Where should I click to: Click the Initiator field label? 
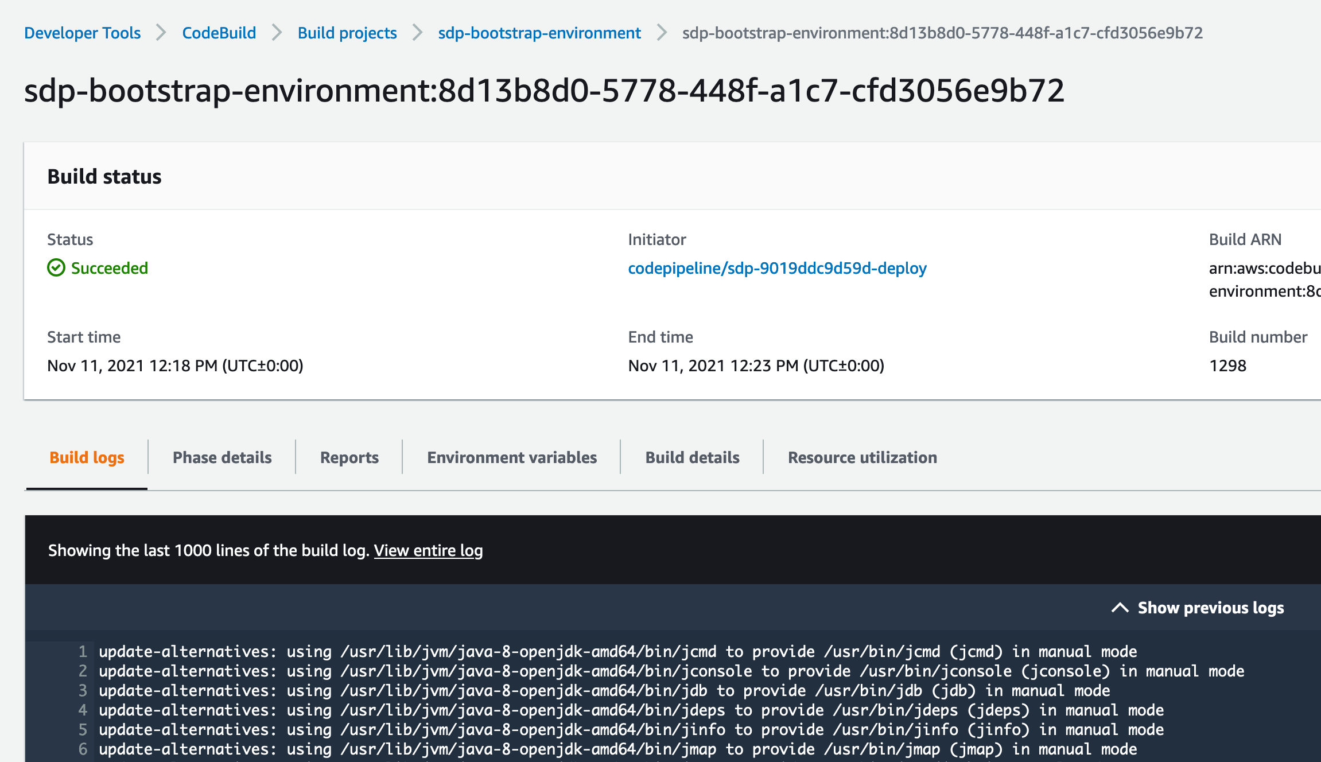(656, 239)
